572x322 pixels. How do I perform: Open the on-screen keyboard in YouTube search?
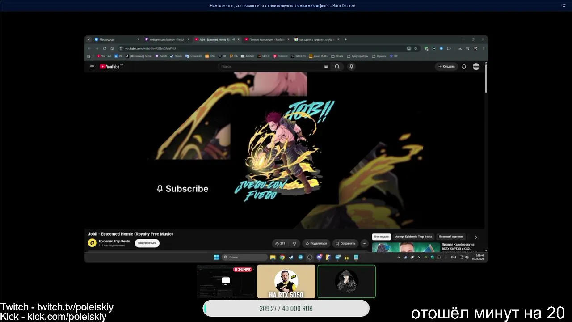tap(326, 67)
